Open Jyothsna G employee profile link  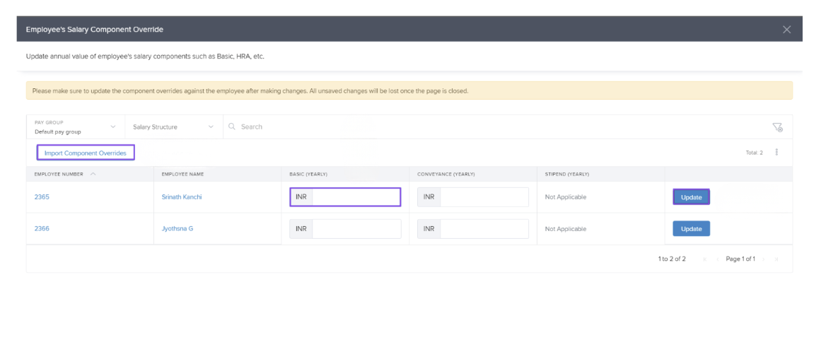pyautogui.click(x=177, y=229)
